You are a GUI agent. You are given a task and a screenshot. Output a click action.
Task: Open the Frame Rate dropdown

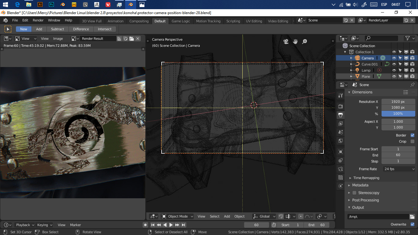click(398, 169)
